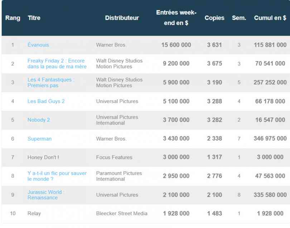Click the Distributeur column header

(122, 18)
